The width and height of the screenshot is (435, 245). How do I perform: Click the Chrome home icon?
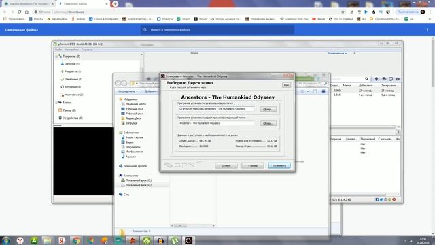click(x=27, y=12)
